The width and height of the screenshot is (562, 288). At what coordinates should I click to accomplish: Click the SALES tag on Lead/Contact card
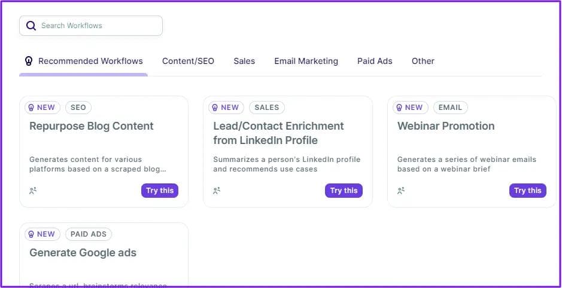266,108
